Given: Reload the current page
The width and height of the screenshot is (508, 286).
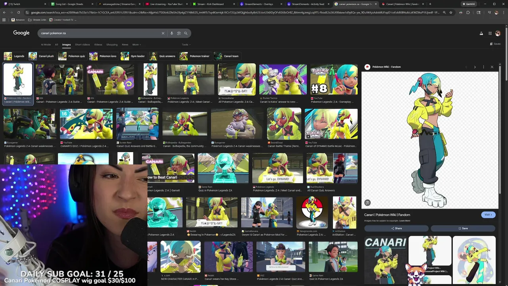Looking at the screenshot, I should coord(19,12).
